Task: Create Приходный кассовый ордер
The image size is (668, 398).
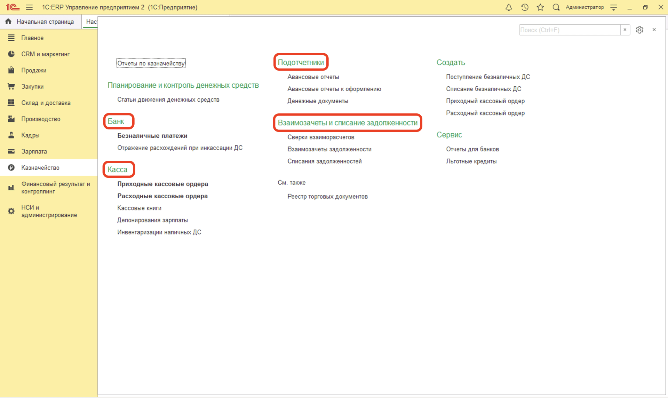Action: point(485,101)
